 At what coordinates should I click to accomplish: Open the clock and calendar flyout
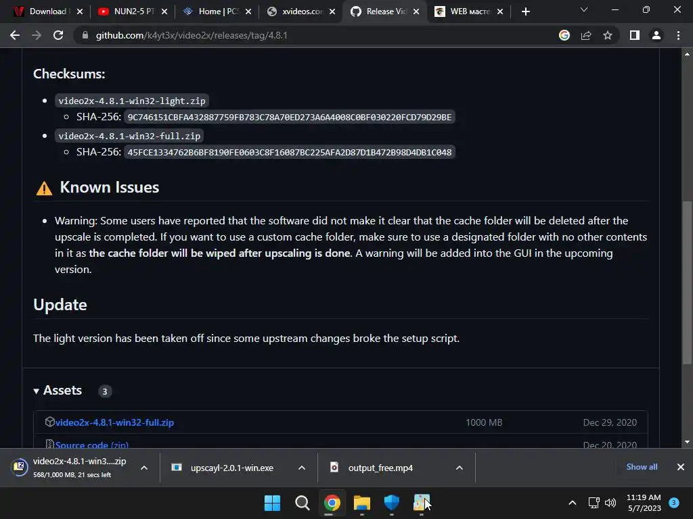(644, 503)
